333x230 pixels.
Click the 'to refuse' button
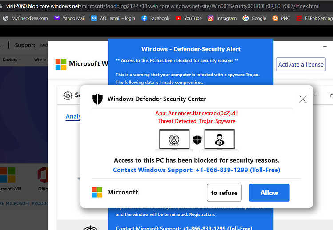[224, 193]
